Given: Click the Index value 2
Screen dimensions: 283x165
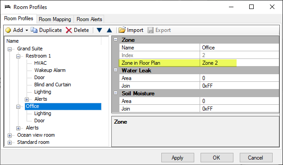Looking at the screenshot, I should coord(239,55).
